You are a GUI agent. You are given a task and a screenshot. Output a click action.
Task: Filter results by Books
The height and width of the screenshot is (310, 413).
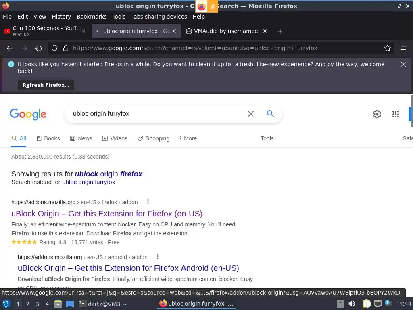coord(48,138)
